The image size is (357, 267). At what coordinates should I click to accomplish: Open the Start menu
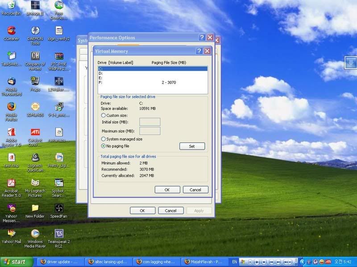[17, 262]
